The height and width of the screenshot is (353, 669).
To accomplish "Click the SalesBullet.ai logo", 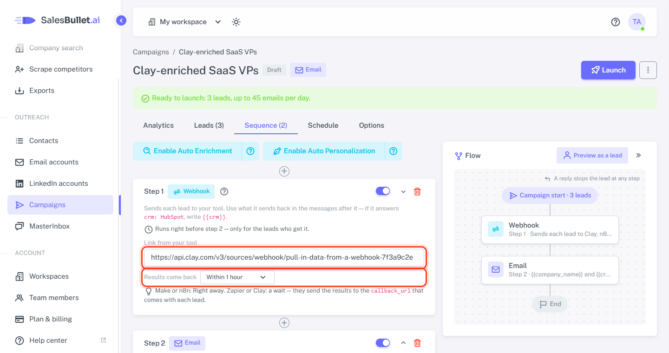I will click(x=58, y=20).
